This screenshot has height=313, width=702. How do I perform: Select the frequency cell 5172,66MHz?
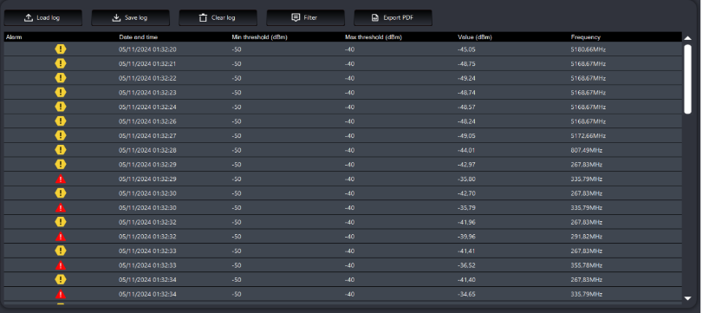[x=588, y=135]
